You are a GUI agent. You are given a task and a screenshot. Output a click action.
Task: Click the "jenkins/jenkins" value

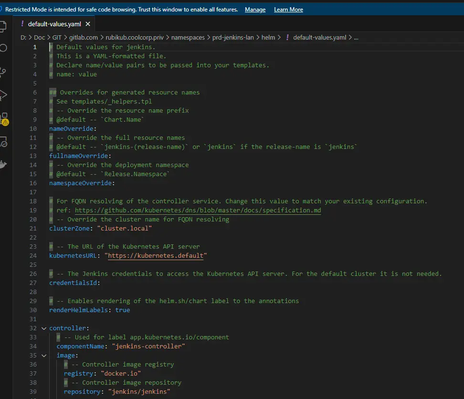(x=139, y=392)
